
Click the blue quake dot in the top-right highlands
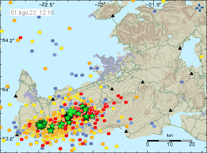pos(154,11)
